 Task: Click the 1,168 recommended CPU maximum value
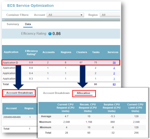[x=89, y=122]
